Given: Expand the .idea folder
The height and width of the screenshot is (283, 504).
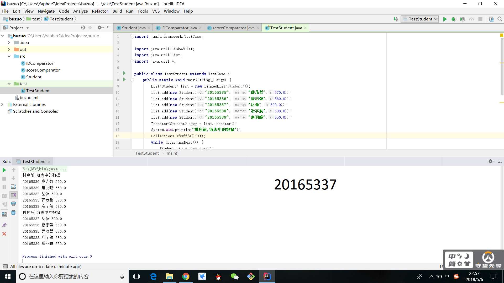Looking at the screenshot, I should 9,42.
